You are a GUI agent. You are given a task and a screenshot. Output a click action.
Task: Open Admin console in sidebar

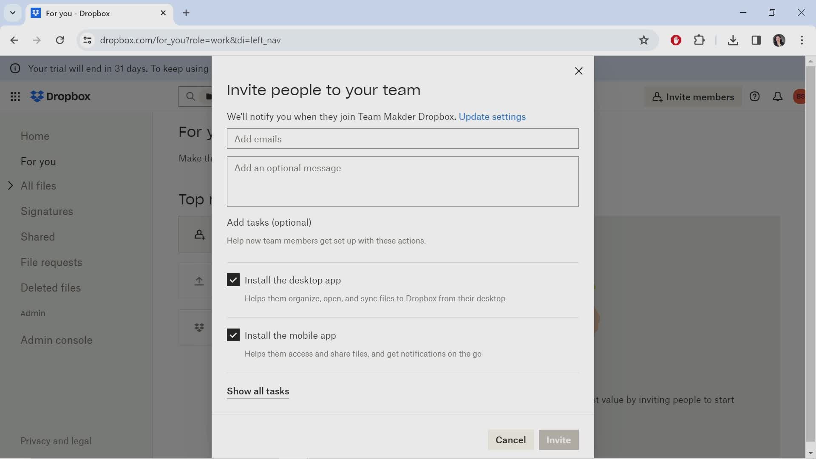(x=56, y=340)
